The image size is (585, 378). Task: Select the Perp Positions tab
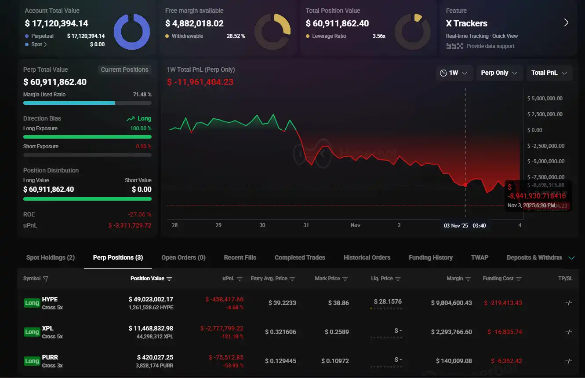(118, 257)
